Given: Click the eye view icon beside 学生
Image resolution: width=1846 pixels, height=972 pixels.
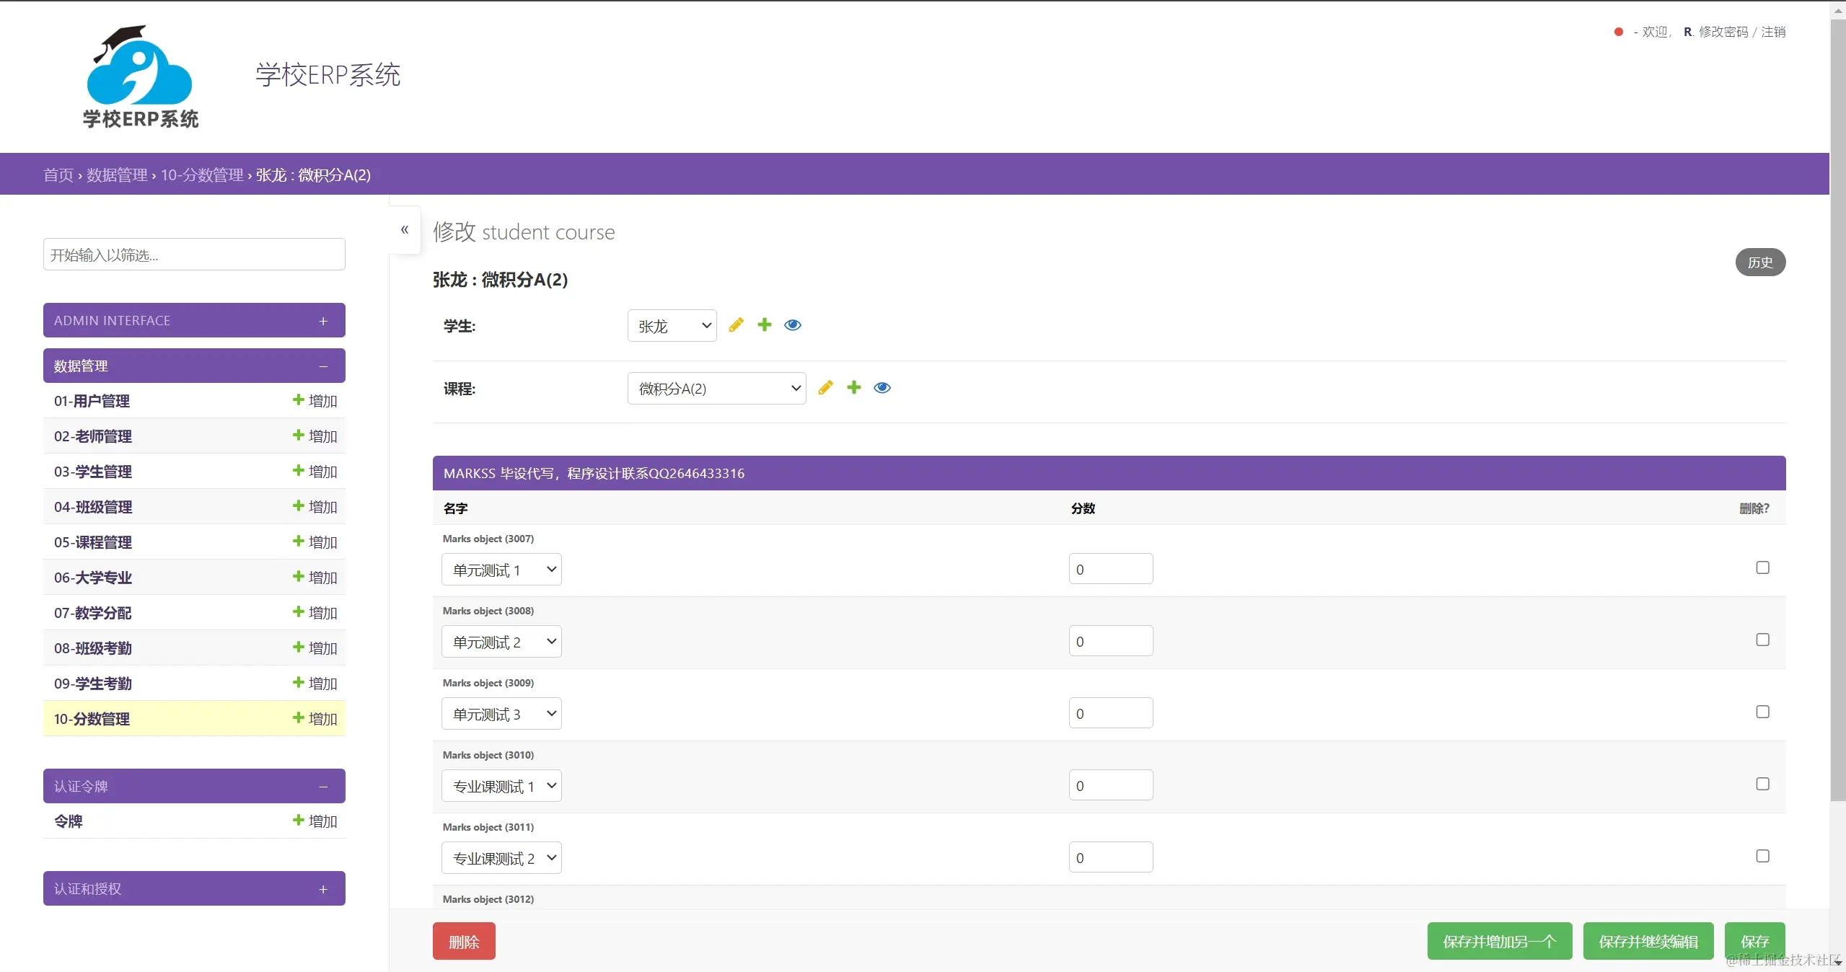Looking at the screenshot, I should click(793, 325).
